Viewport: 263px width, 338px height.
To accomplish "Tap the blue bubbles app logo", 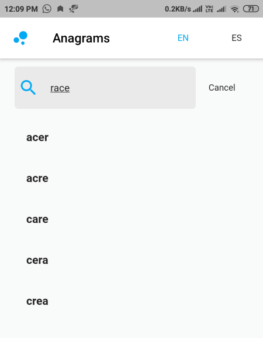I will (20, 38).
